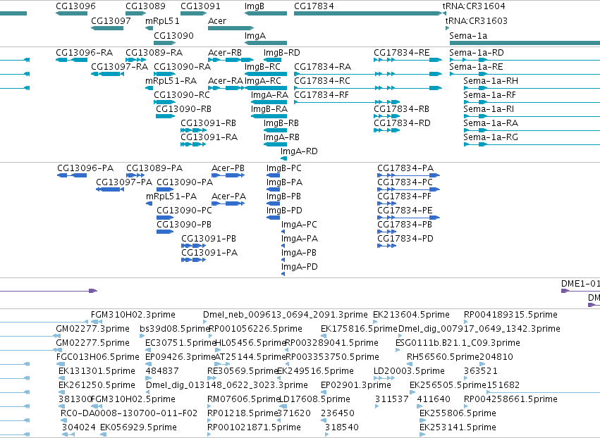Click the RP004189315.5prime EST label
The image size is (600, 438).
click(x=510, y=315)
